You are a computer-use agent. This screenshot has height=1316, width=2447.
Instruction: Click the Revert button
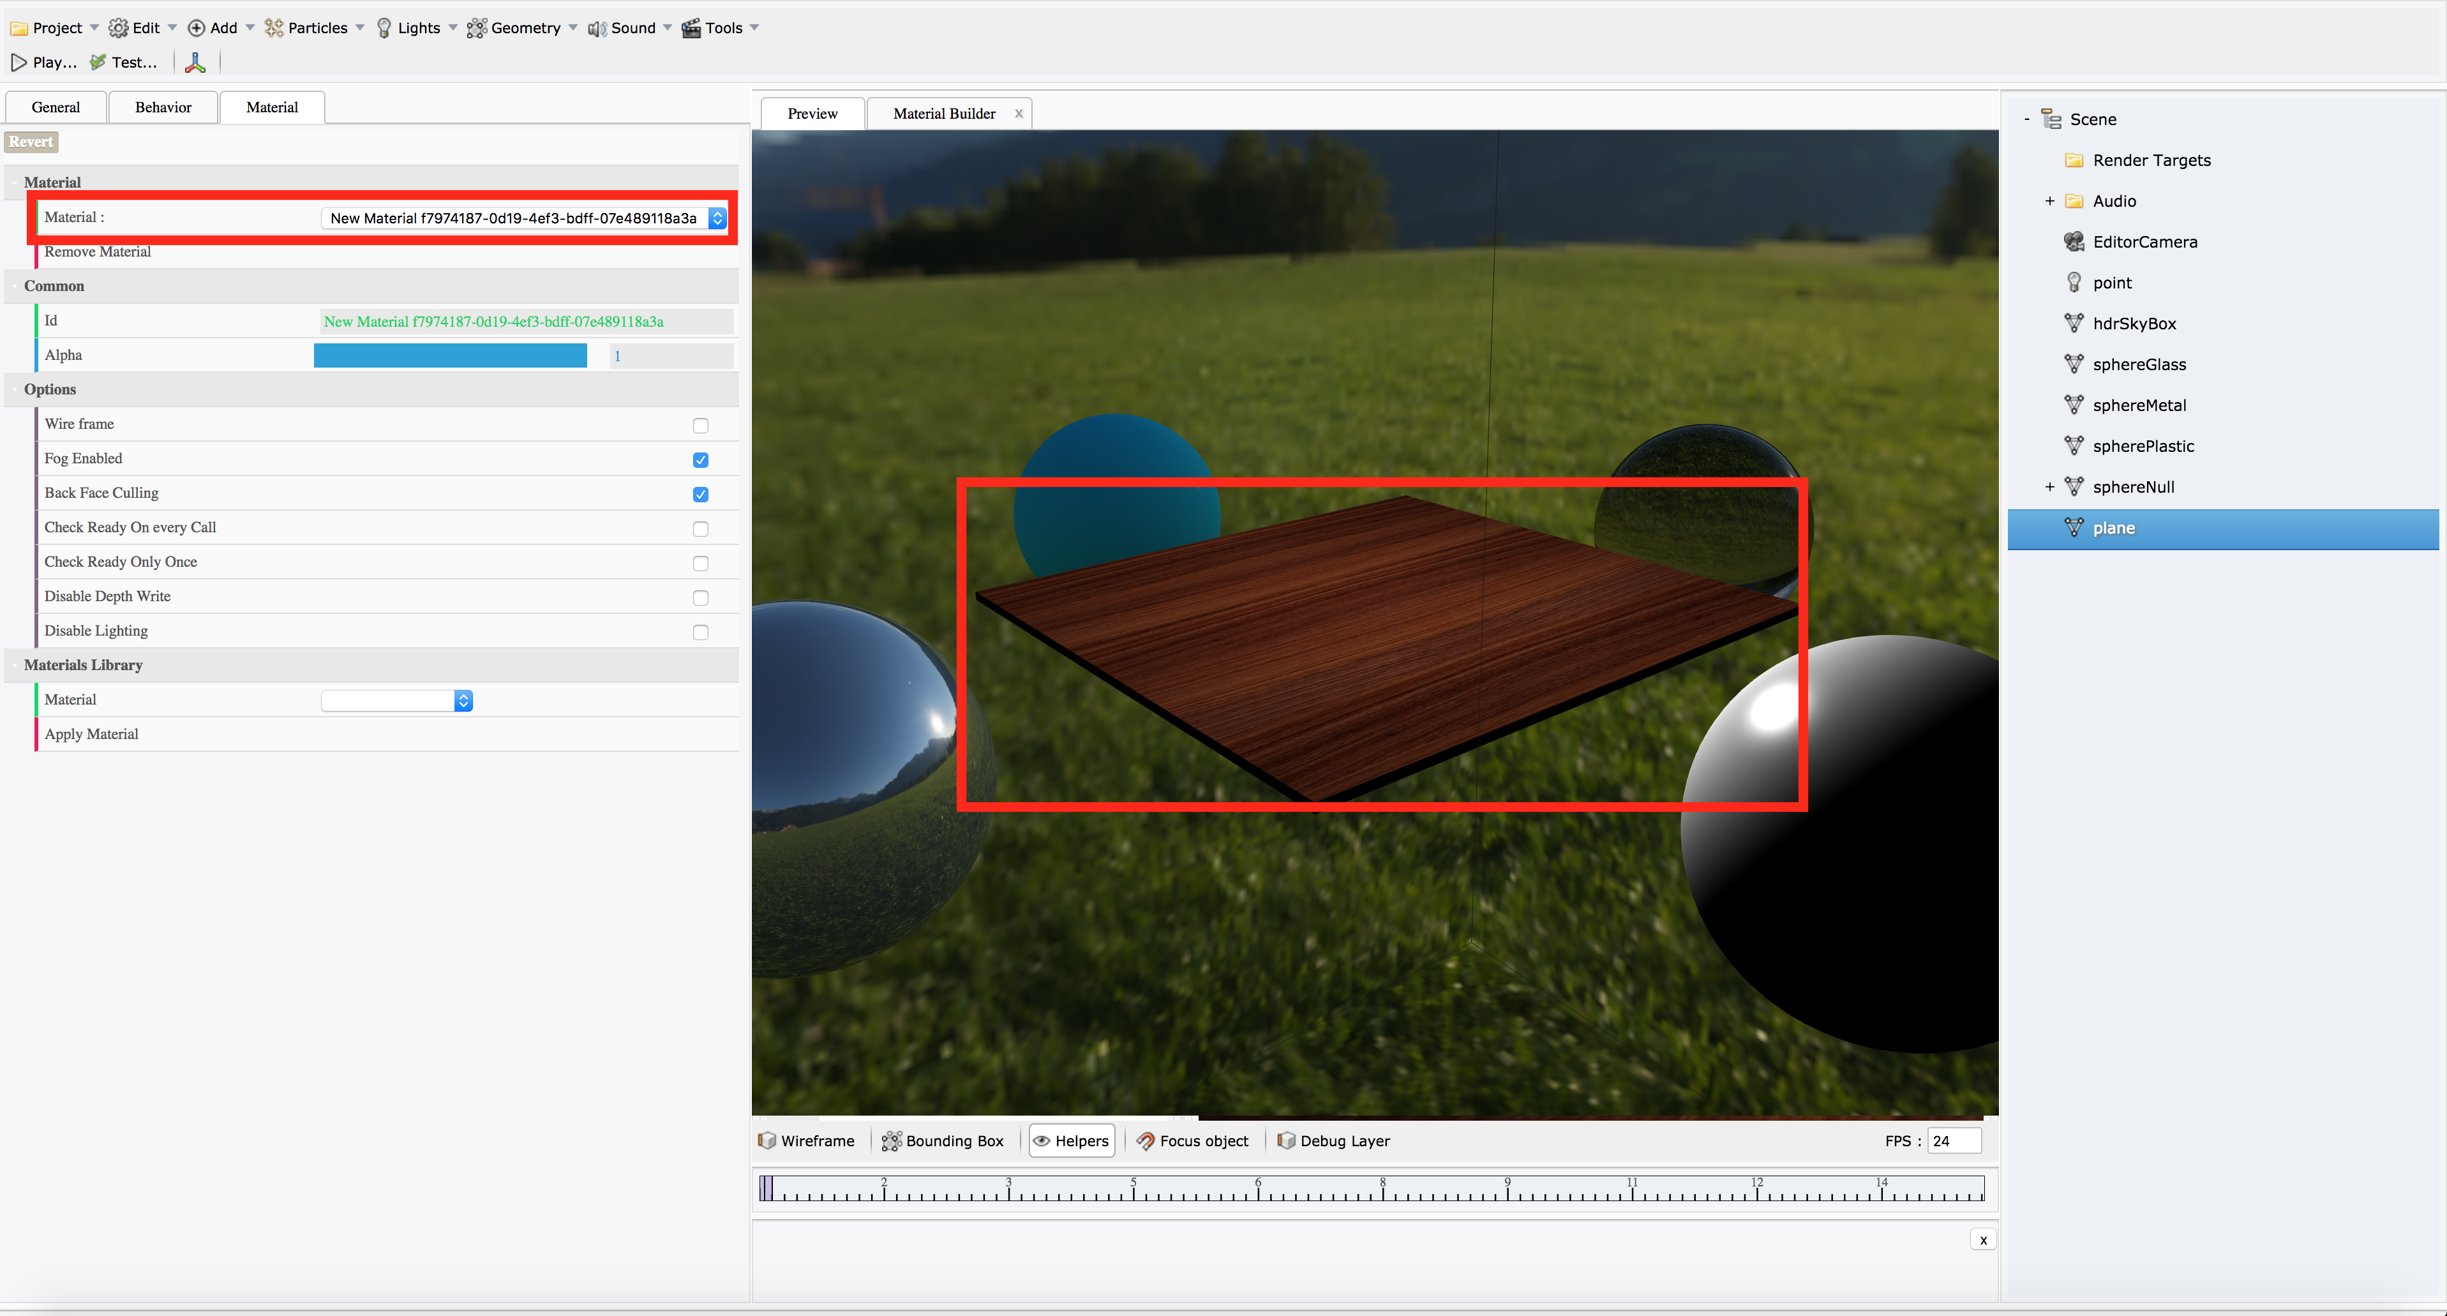click(31, 142)
